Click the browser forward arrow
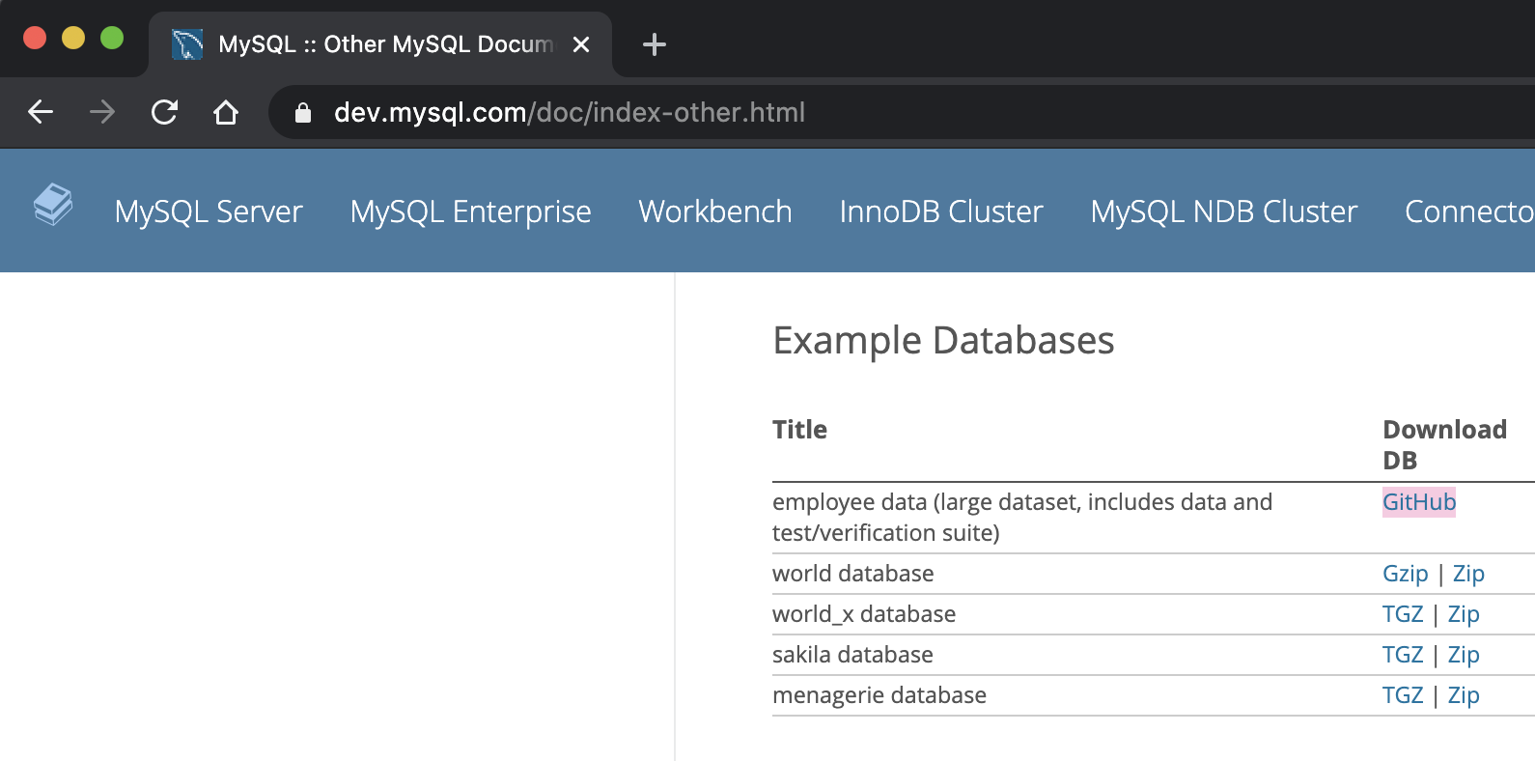 click(102, 112)
